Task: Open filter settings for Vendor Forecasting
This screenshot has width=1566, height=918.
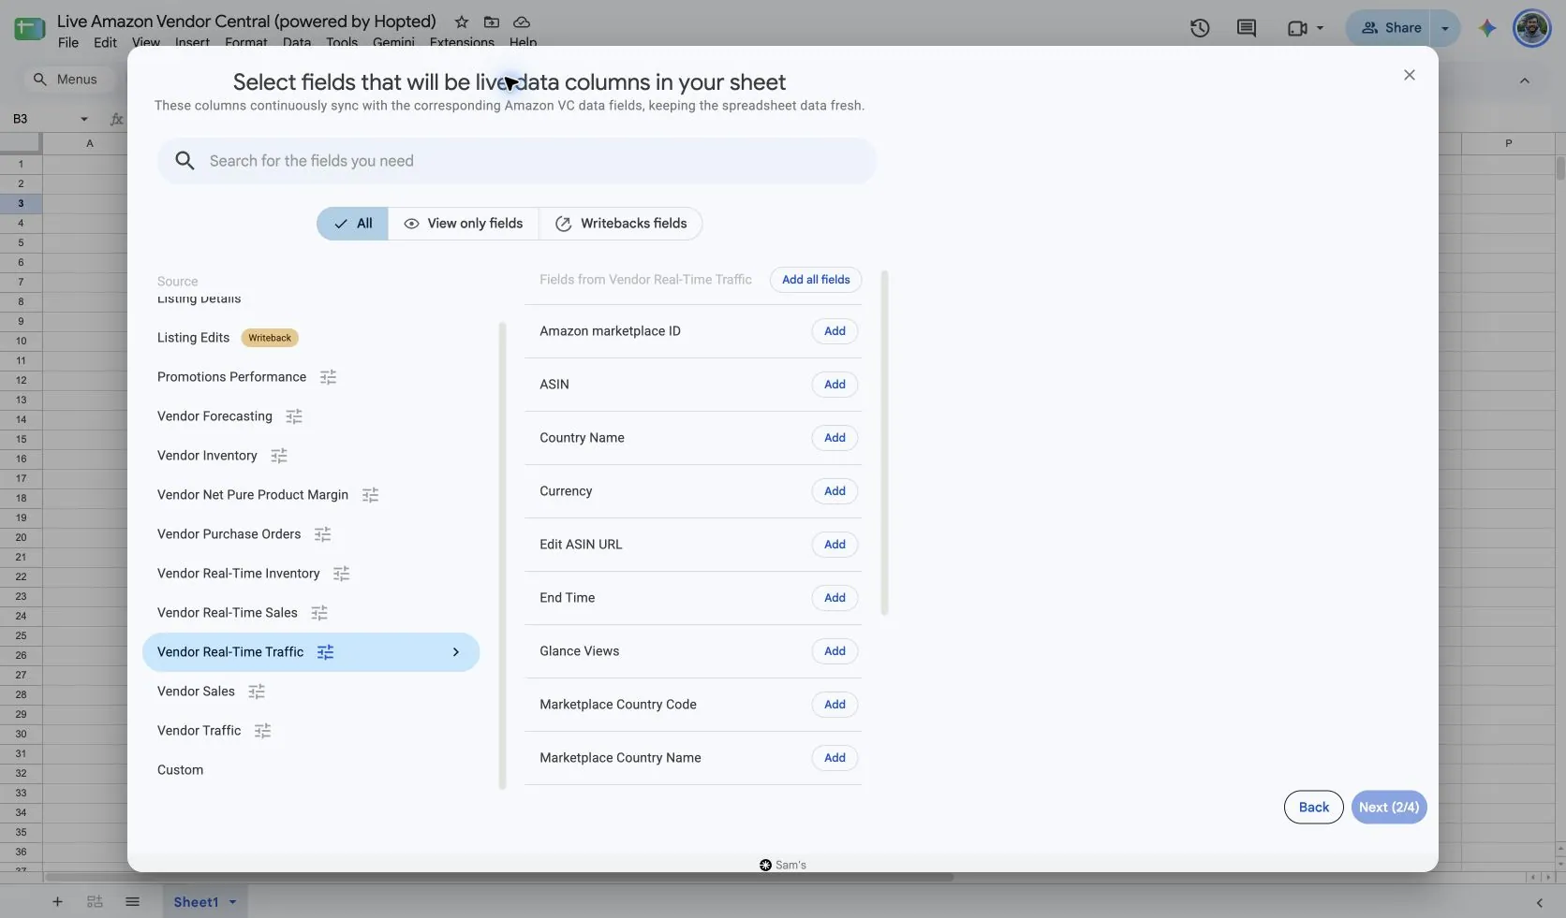Action: click(x=294, y=416)
